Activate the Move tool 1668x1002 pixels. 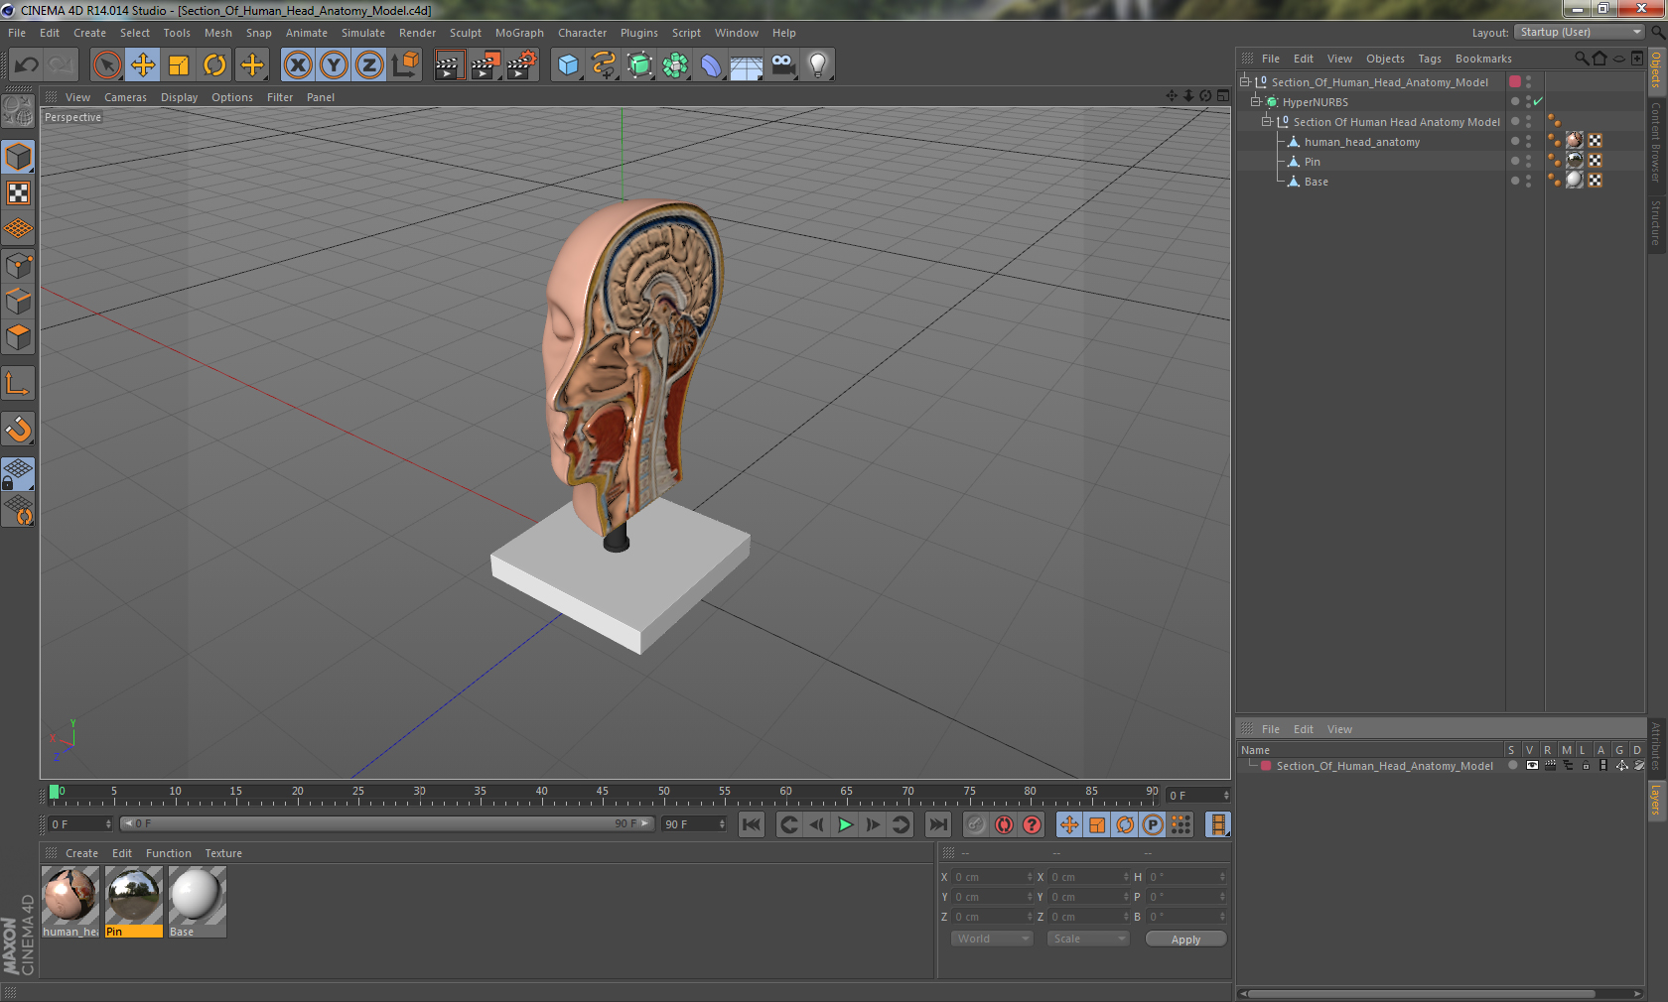143,65
